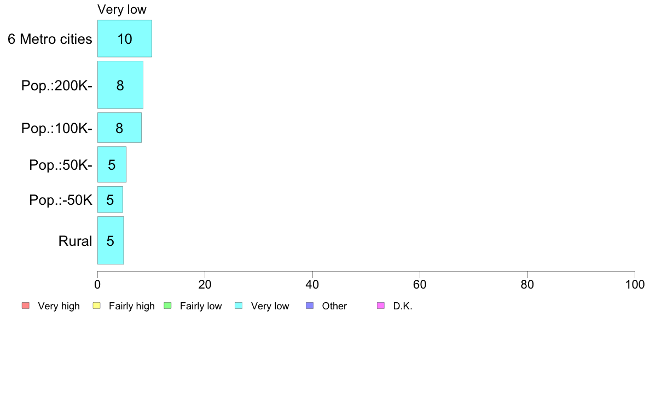650x403 pixels.
Task: Click the Fairly low green legend swatch
Action: tap(167, 306)
